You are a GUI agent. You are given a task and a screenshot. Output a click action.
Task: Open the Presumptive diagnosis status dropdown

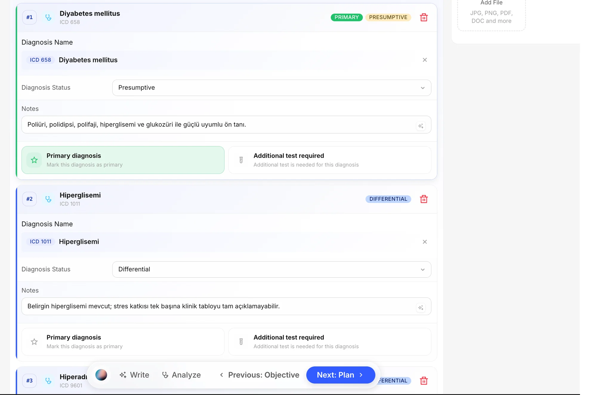click(271, 88)
